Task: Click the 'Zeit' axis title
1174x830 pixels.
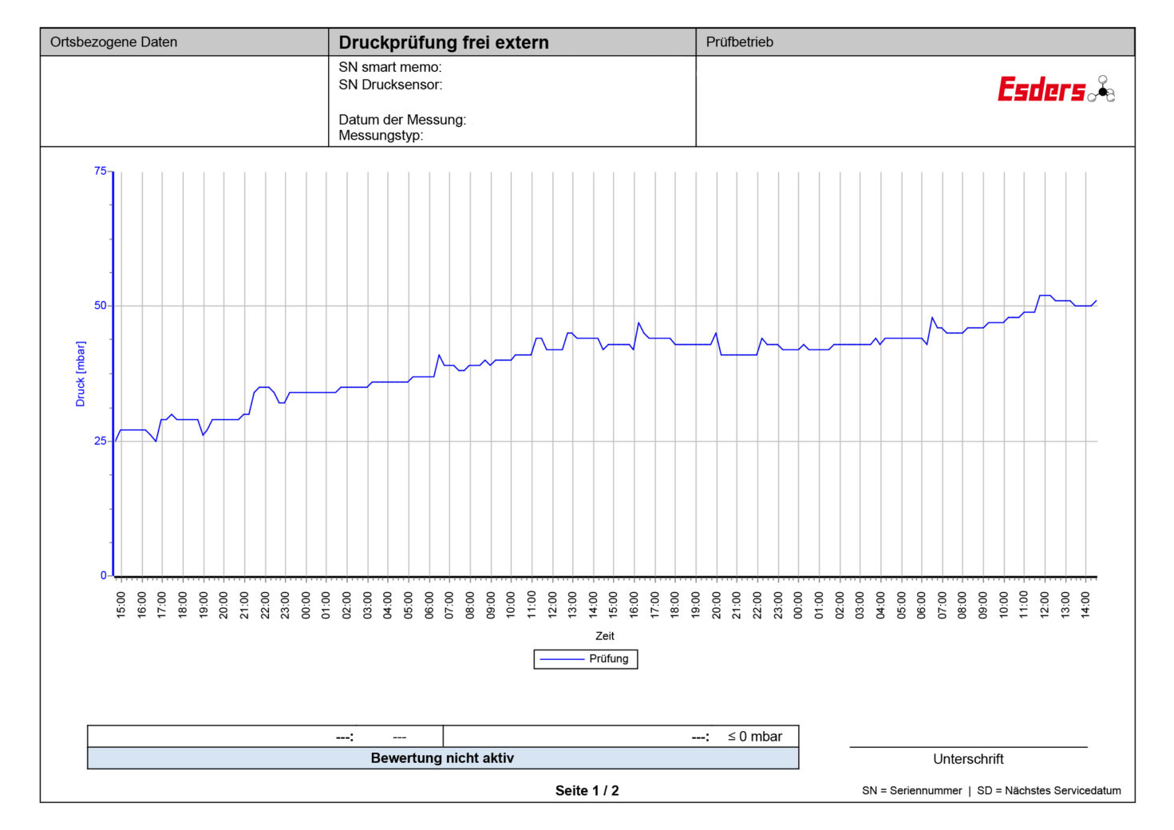Action: [605, 636]
